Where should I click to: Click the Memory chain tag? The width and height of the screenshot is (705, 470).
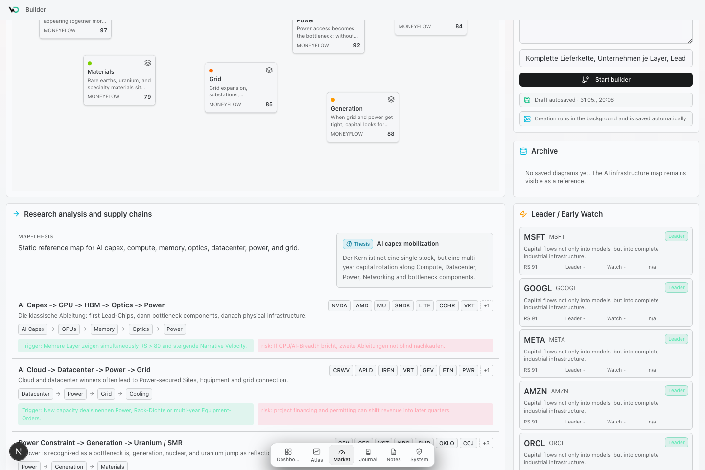click(104, 329)
